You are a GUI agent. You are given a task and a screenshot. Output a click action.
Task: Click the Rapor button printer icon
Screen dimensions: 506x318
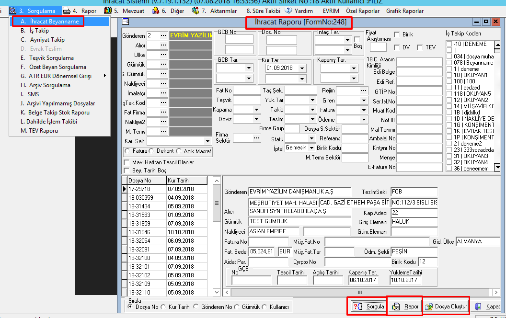click(396, 307)
